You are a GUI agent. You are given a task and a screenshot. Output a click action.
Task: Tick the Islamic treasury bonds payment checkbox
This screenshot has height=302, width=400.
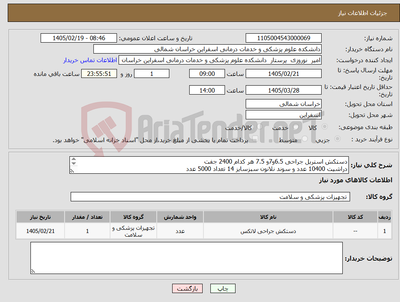[255, 139]
